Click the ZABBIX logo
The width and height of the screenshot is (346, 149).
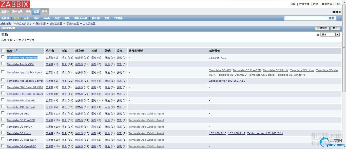[x=15, y=4]
